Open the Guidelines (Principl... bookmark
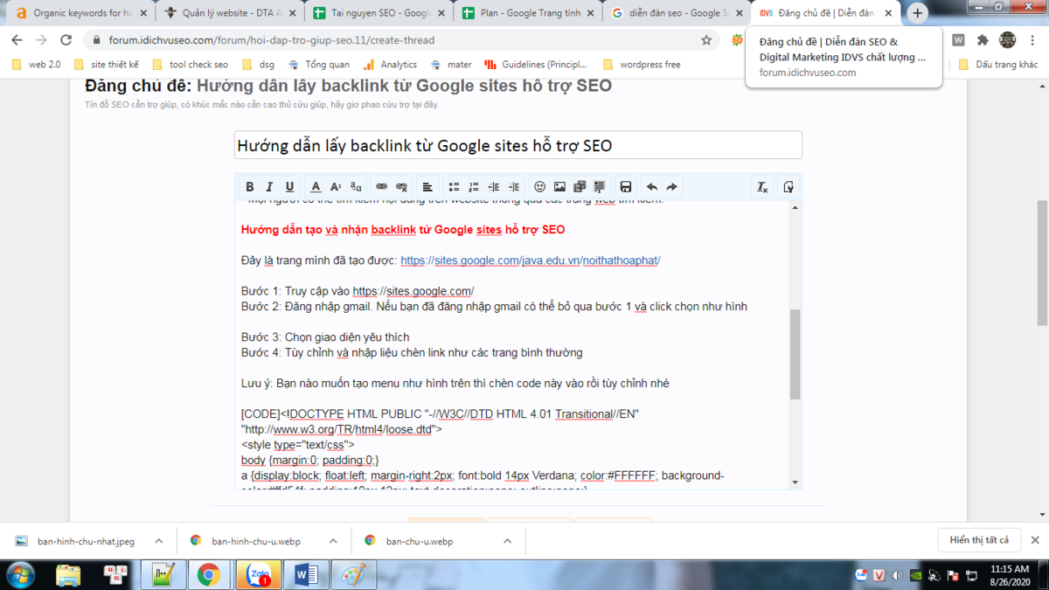 [538, 65]
